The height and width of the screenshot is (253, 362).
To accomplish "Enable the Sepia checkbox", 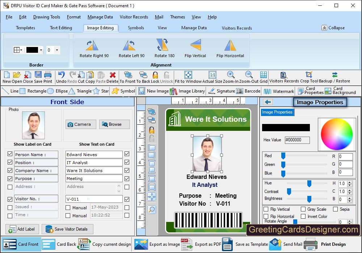I will (x=336, y=209).
